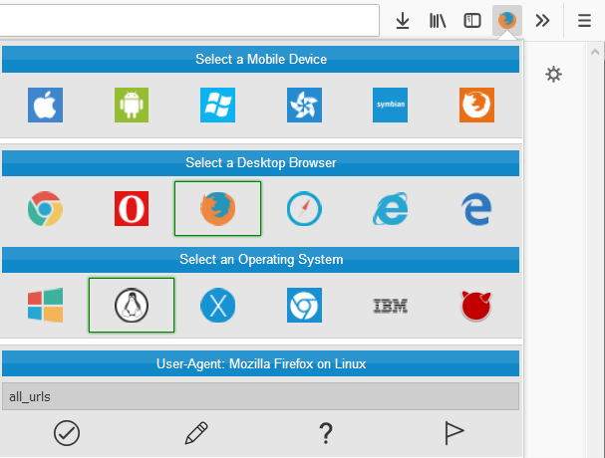Select Safari as the desktop browser

304,208
